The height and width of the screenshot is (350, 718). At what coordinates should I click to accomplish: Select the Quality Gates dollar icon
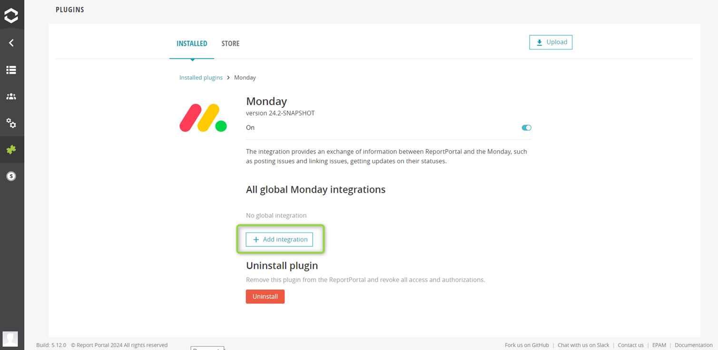tap(12, 176)
